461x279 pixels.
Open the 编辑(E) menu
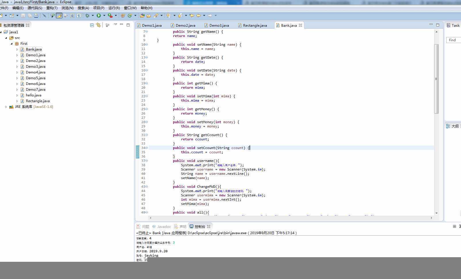click(18, 8)
